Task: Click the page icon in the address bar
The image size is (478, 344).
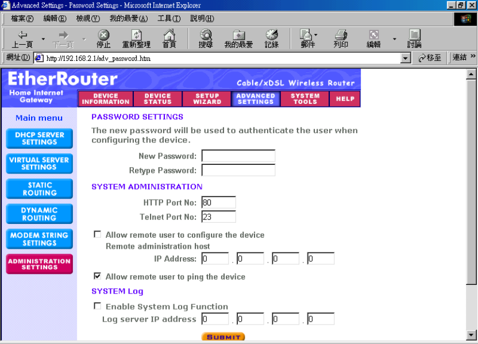Action: click(x=38, y=58)
